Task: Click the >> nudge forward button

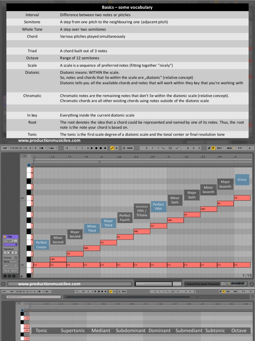Action: [14, 271]
